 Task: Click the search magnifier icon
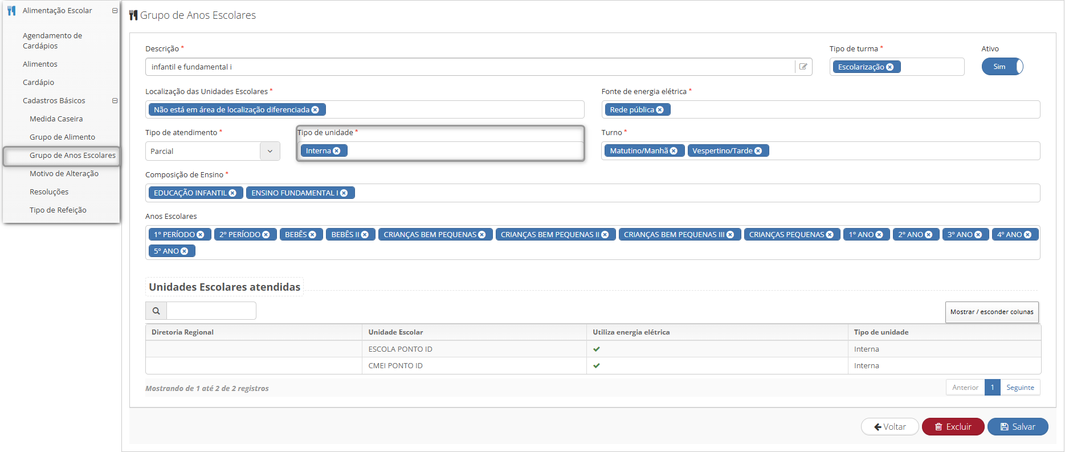point(156,311)
